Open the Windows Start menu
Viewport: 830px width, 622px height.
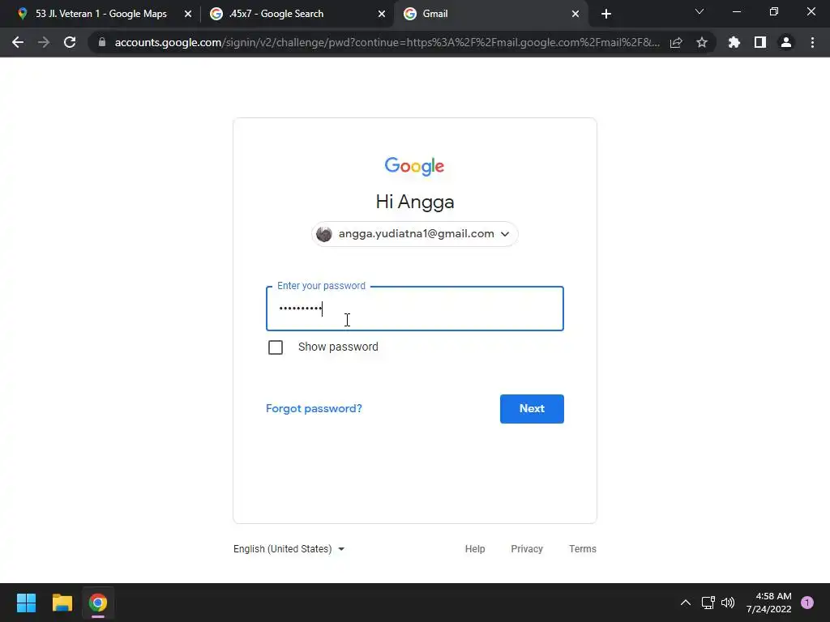point(26,603)
